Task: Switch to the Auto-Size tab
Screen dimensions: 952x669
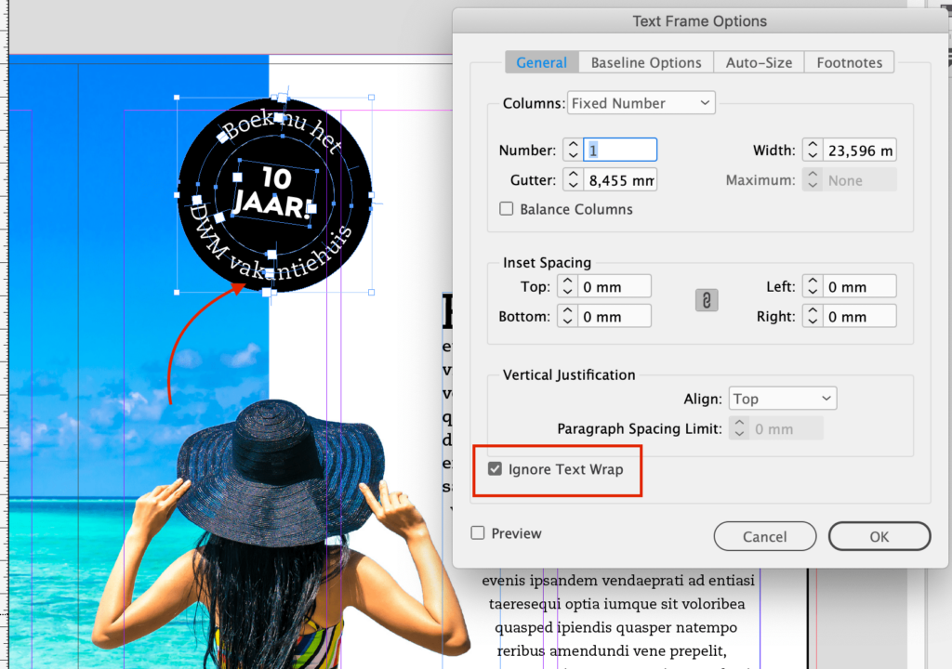Action: [x=759, y=63]
